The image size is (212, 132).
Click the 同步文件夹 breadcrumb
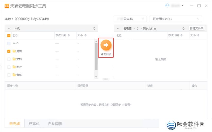coord(150,29)
